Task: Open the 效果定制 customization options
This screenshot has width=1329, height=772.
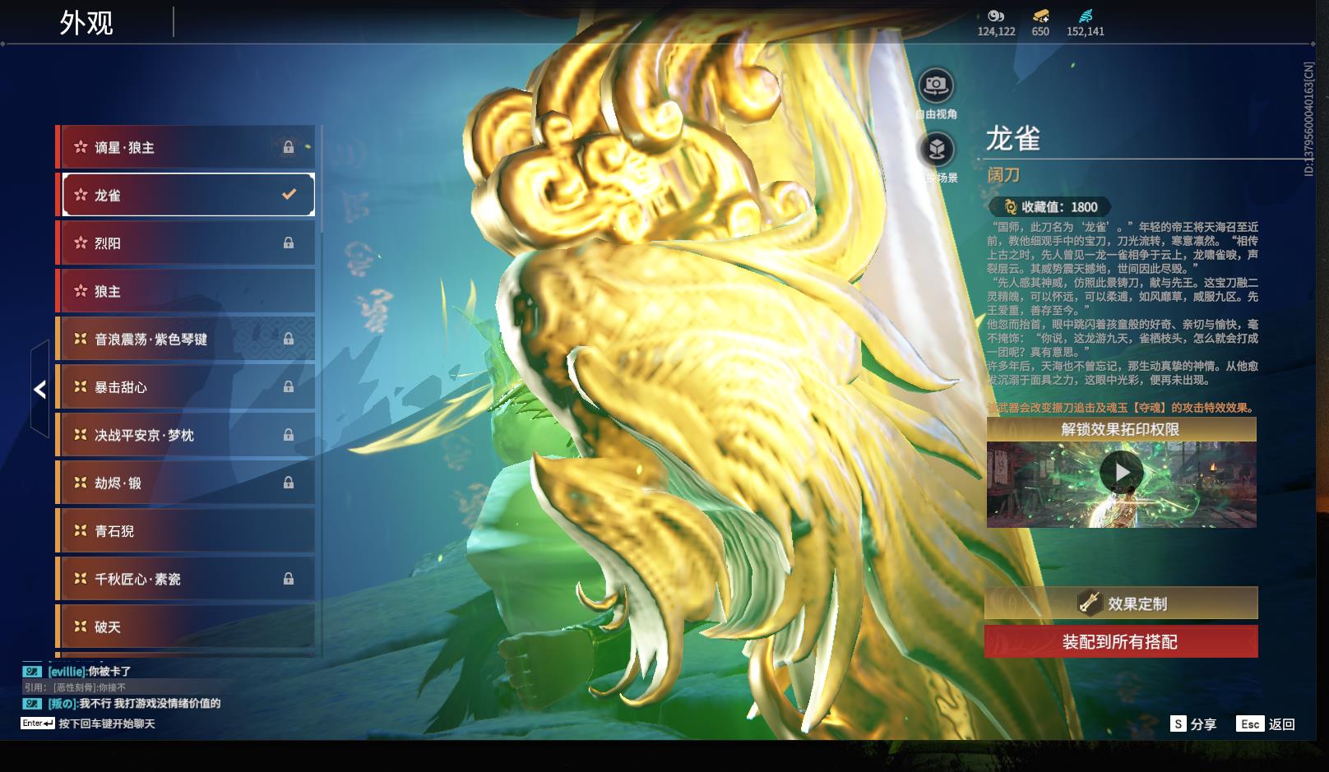Action: [1120, 603]
